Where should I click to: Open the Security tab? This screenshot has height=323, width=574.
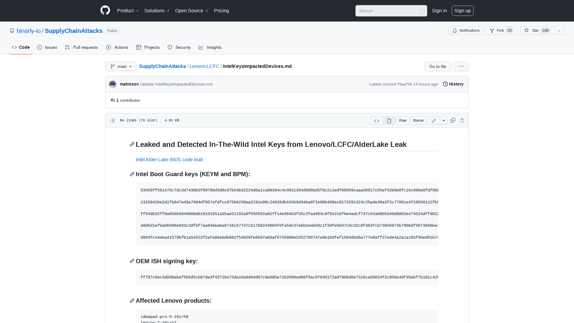point(179,47)
